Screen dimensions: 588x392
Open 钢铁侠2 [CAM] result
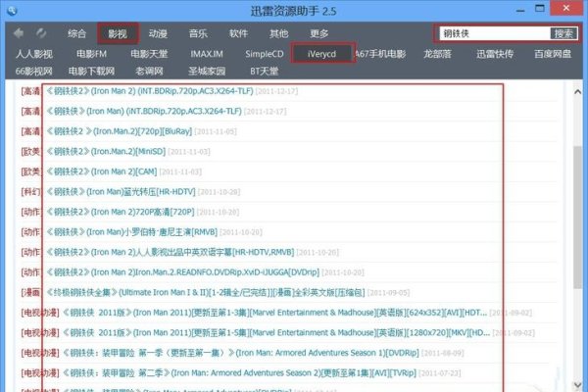click(x=102, y=171)
